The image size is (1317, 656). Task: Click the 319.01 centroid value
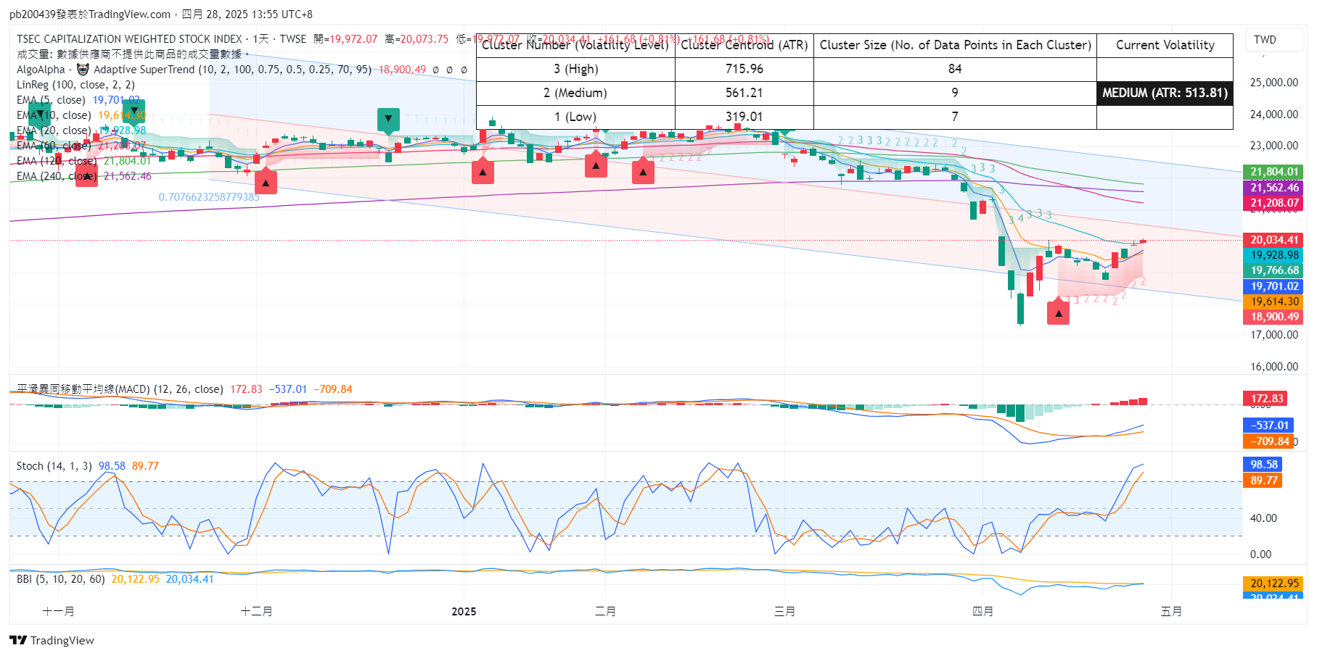[744, 117]
